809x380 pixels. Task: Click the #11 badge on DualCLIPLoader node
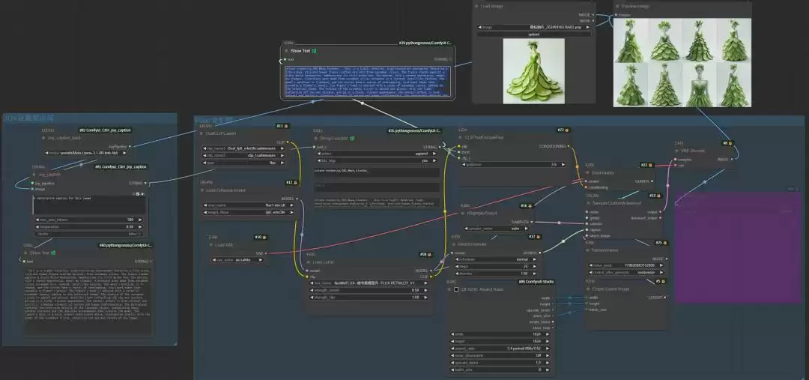tap(282, 125)
